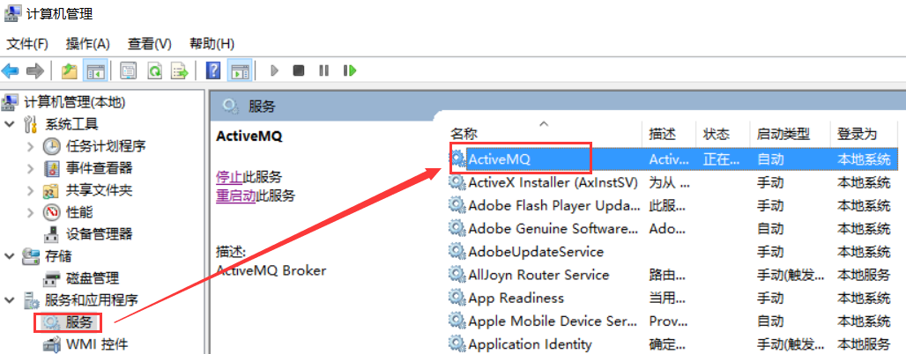Image resolution: width=906 pixels, height=354 pixels.
Task: Open the 文件(F) menu
Action: click(27, 43)
